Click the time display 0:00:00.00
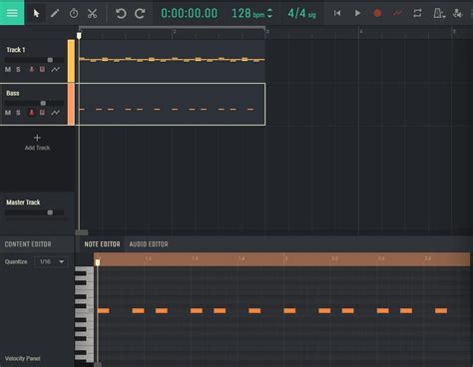473x367 pixels. click(190, 13)
